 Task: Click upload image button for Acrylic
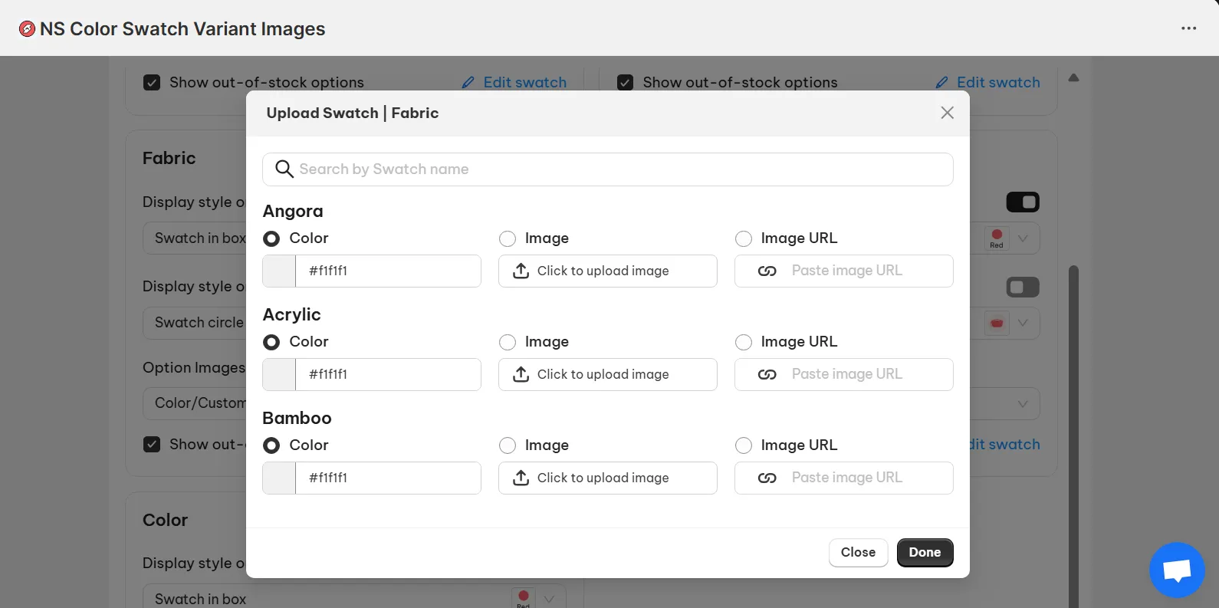[608, 375]
